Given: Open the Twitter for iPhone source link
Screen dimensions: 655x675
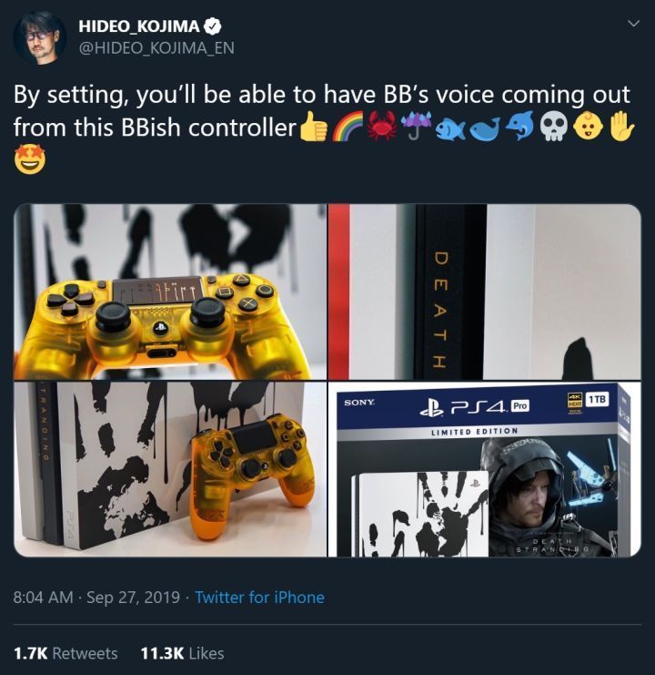Looking at the screenshot, I should tap(259, 598).
